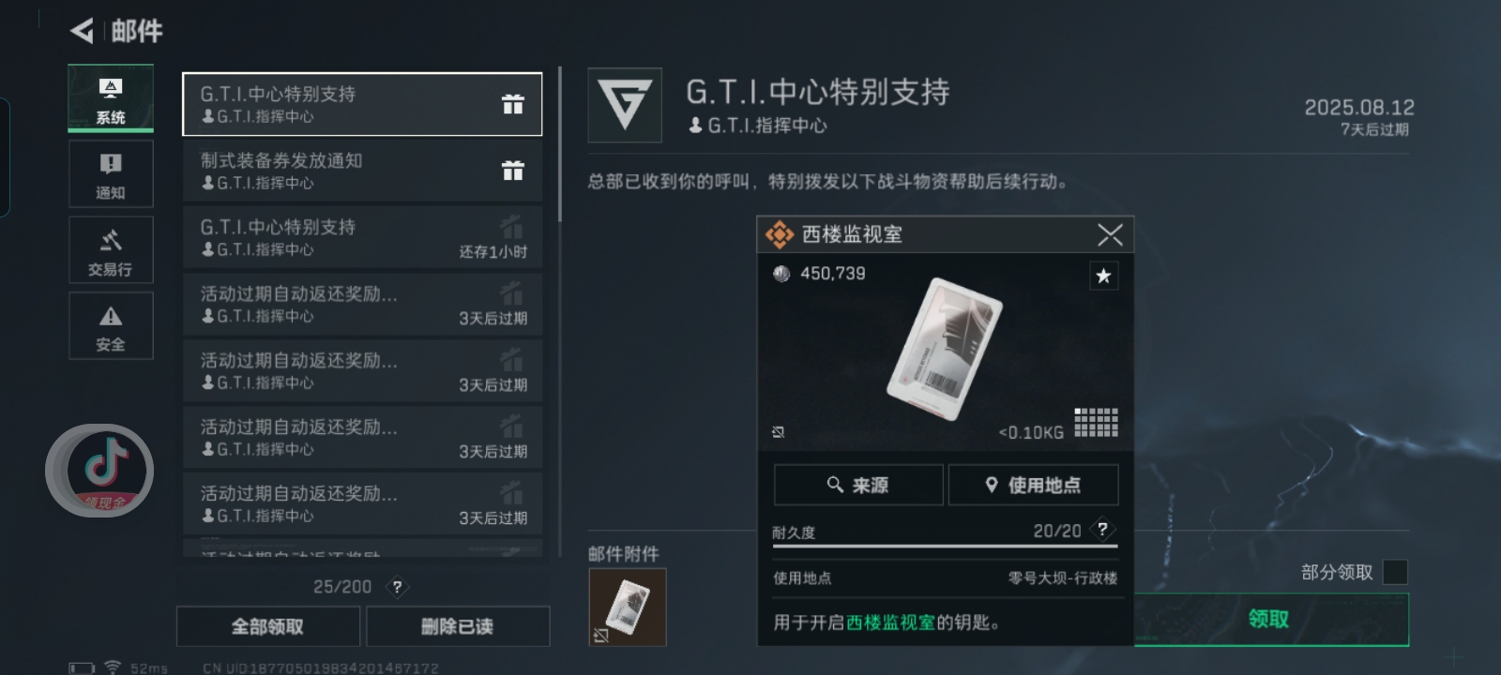Delete read mails with 删除已读
The height and width of the screenshot is (675, 1501).
458,626
